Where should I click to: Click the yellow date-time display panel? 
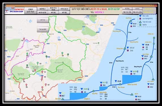coord(149,11)
